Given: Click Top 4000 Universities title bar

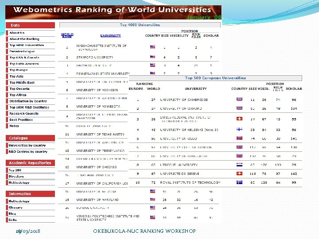Looking at the screenshot, I should [x=140, y=25].
